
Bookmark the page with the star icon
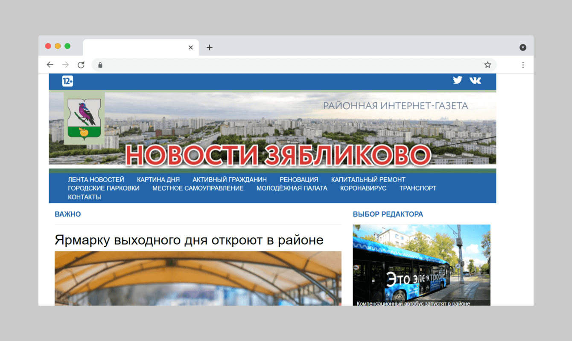(487, 64)
